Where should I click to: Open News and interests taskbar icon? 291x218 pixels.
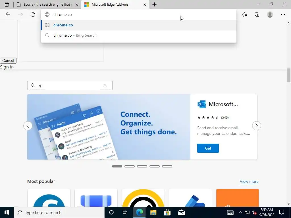[230, 212]
